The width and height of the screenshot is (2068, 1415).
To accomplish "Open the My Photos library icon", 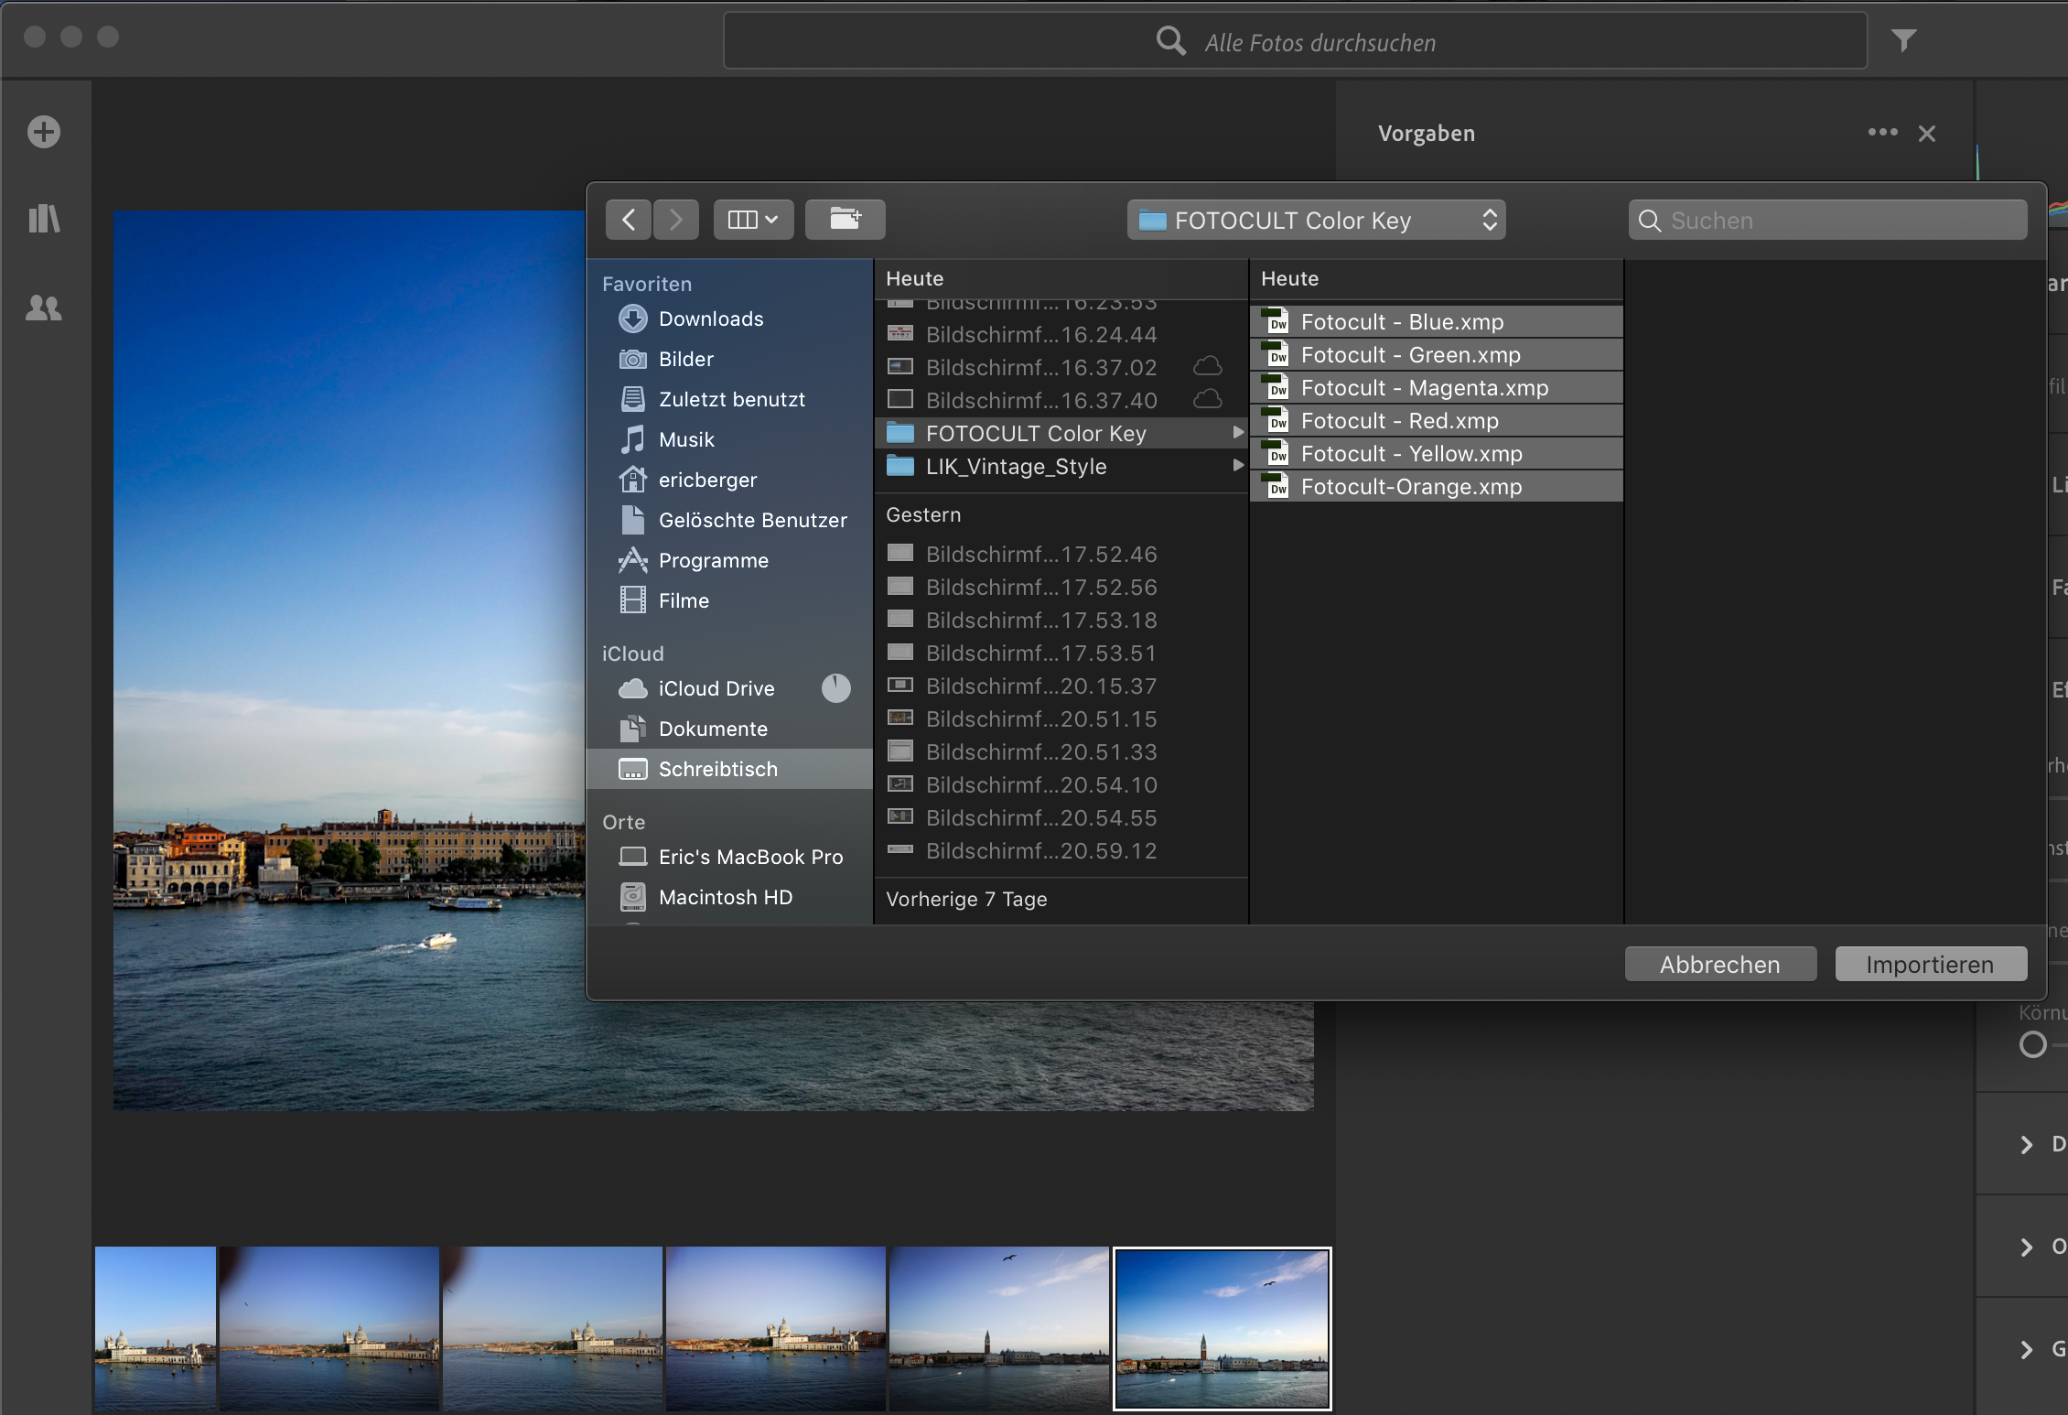I will point(43,219).
